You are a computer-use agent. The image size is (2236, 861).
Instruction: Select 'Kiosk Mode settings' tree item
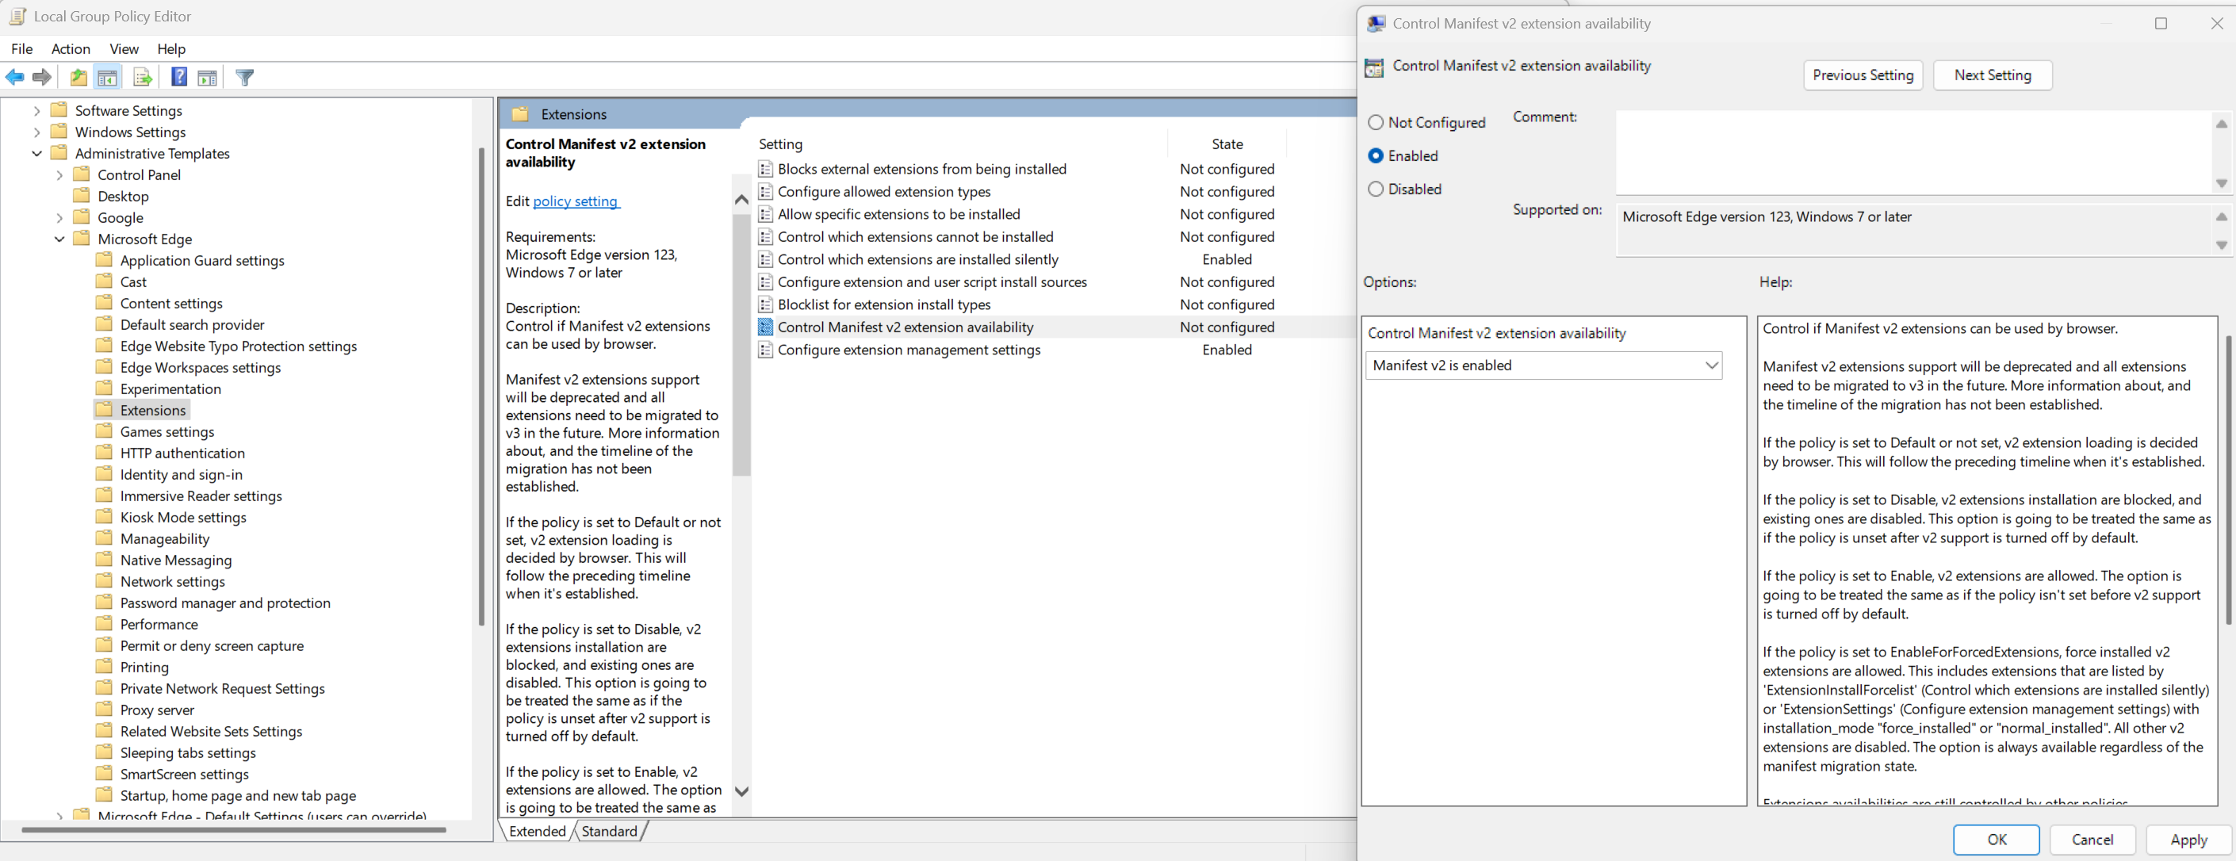coord(183,517)
